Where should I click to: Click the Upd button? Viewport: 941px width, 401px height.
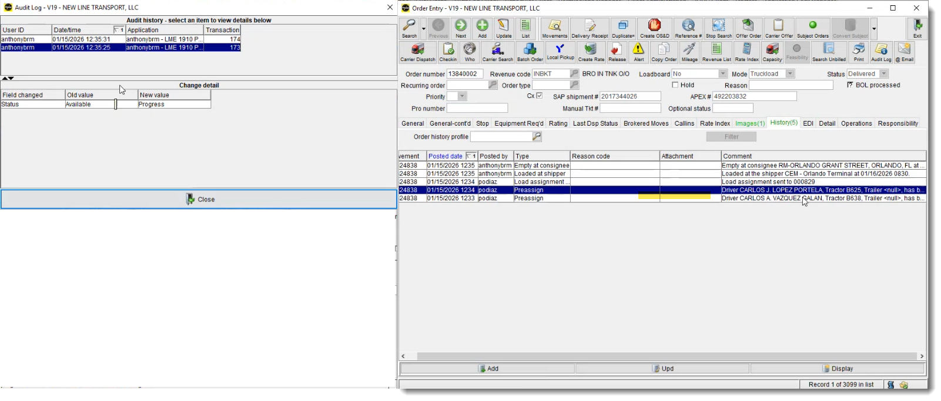662,369
